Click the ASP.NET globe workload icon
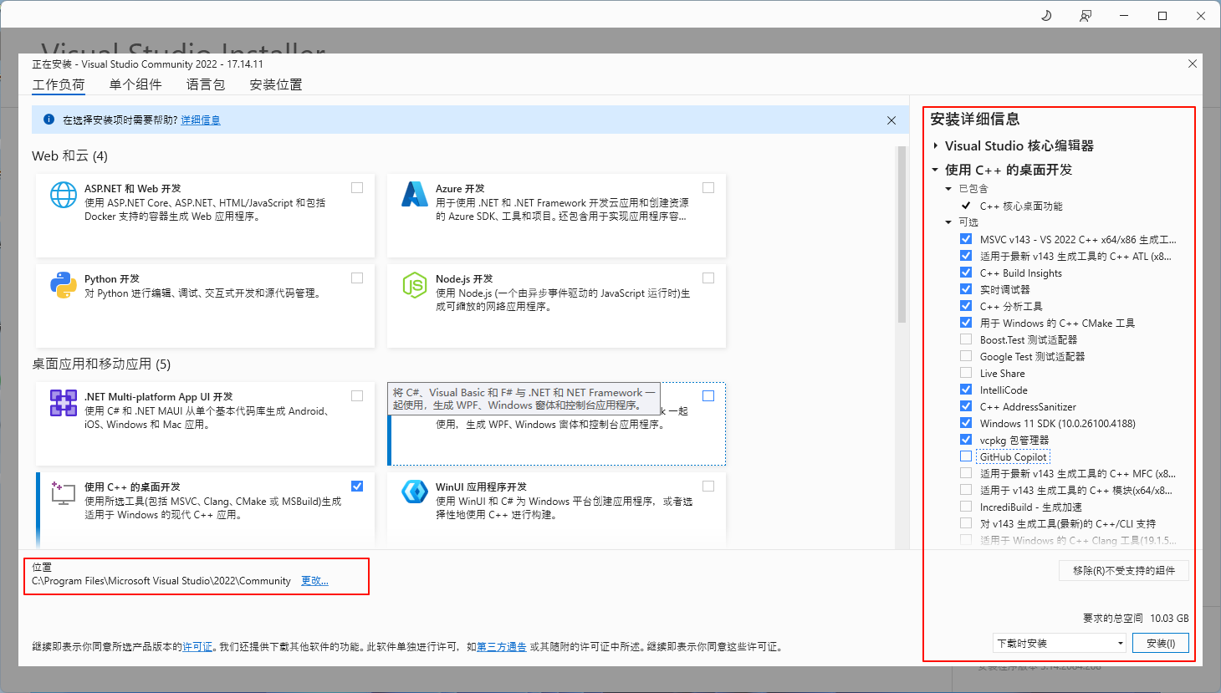 pos(64,195)
